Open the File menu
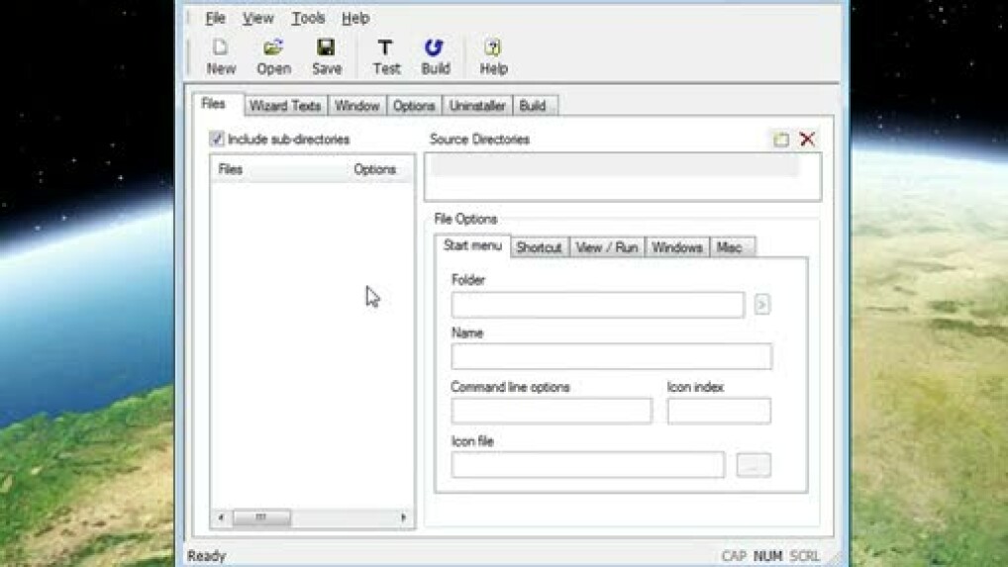Screen dimensions: 1008x567 click(215, 18)
